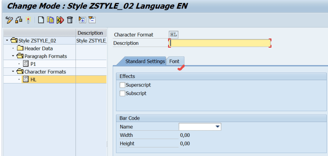This screenshot has width=328, height=156.
Task: Collapse the Style ZSTYLE_02 root node
Action: pos(7,41)
